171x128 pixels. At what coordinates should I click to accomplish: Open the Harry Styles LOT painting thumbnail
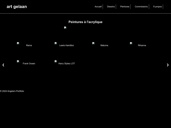tap(56, 61)
